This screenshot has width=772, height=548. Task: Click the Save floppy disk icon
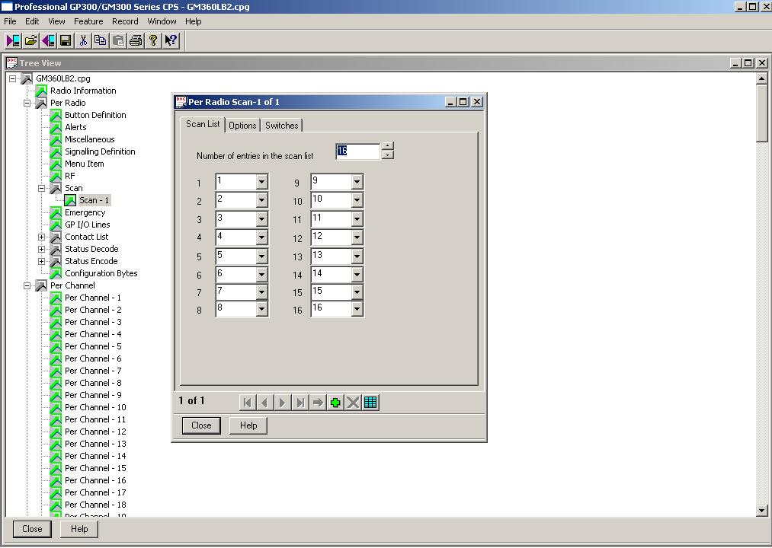[x=66, y=40]
